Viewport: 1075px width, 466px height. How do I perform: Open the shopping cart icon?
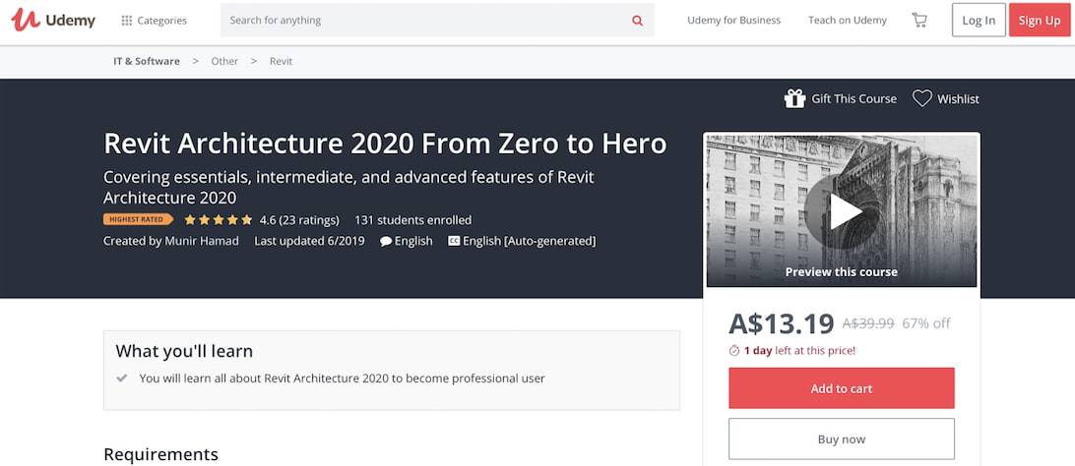pos(919,21)
